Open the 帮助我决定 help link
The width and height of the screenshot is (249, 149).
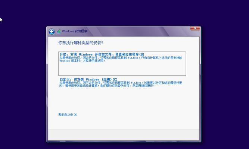pyautogui.click(x=68, y=115)
